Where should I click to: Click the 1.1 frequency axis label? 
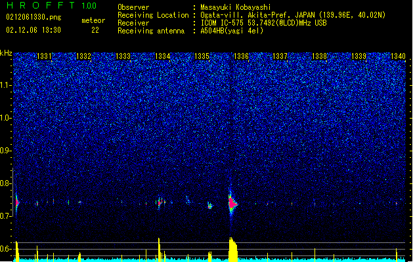6,85
